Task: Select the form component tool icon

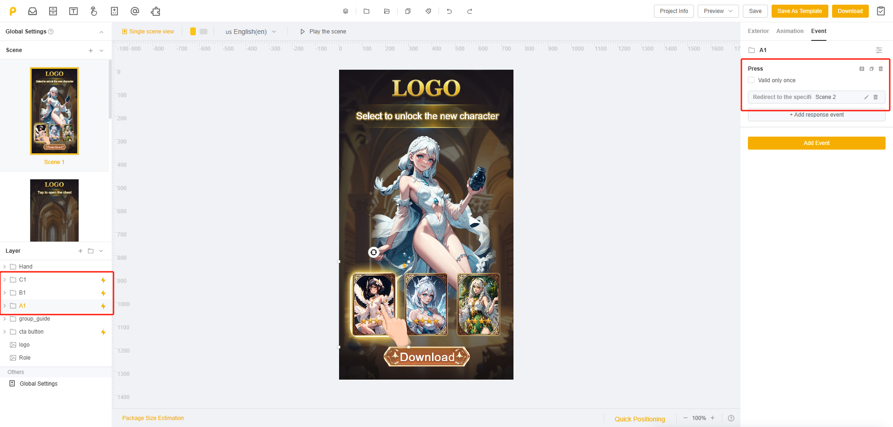Action: [53, 11]
